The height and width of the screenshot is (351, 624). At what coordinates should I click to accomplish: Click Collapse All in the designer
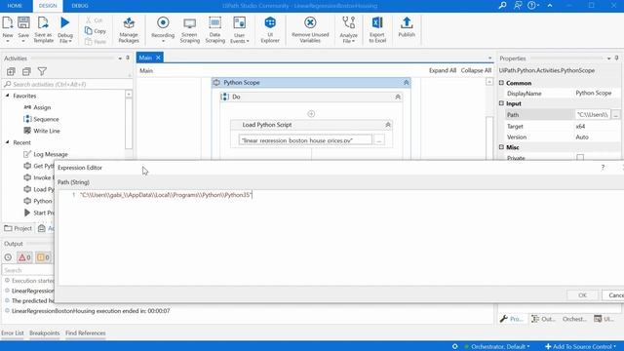tap(476, 70)
